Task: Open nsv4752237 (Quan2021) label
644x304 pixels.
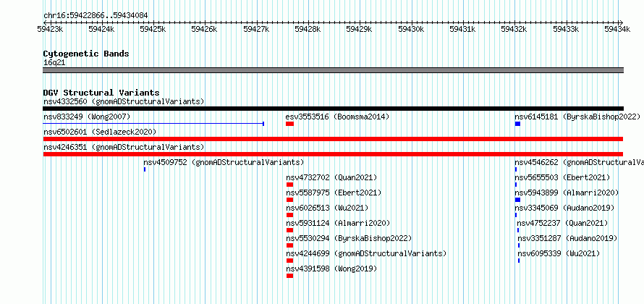Action: (x=562, y=223)
